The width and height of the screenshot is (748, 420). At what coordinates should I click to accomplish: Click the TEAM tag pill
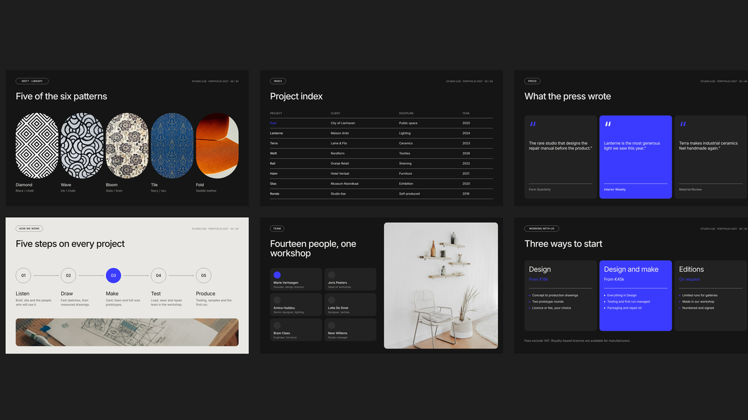tap(277, 228)
